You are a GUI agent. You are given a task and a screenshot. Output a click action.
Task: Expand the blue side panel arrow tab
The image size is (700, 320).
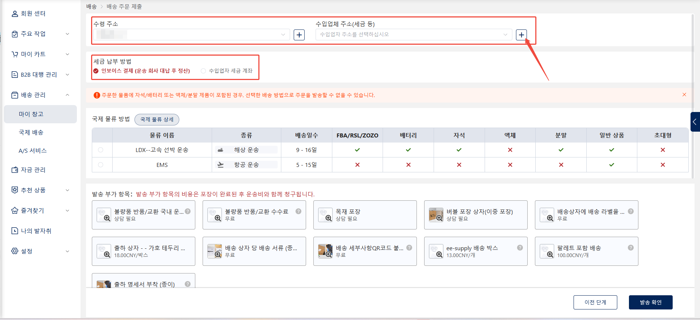point(695,122)
